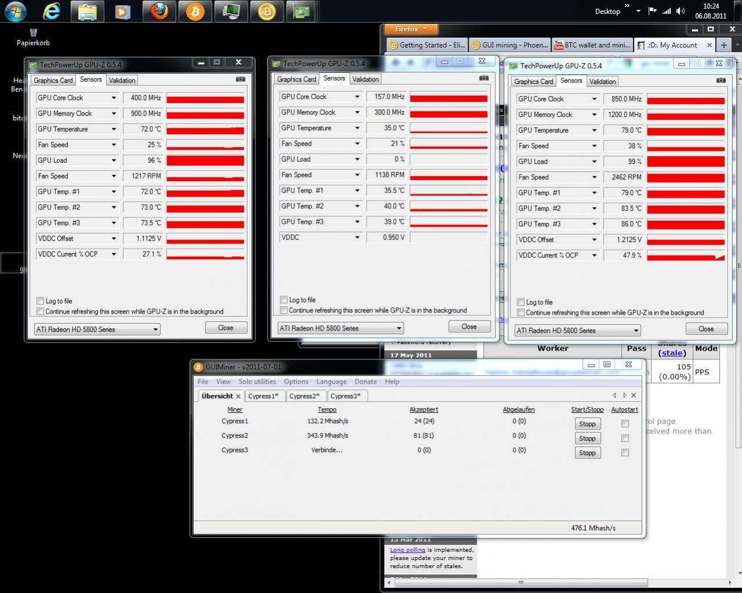Image resolution: width=742 pixels, height=593 pixels.
Task: Click the GPU Load graph in left GPU-Z
Action: coord(205,161)
